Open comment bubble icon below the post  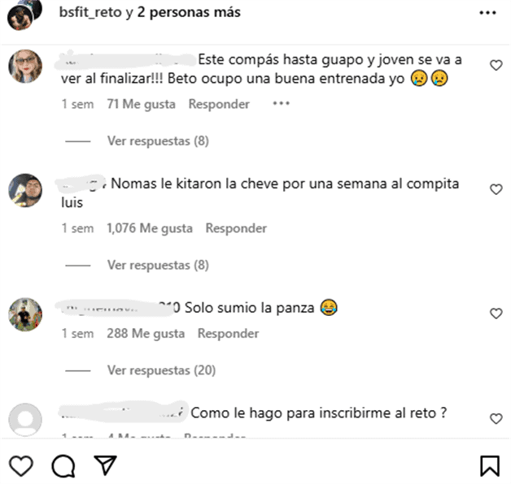pyautogui.click(x=63, y=466)
